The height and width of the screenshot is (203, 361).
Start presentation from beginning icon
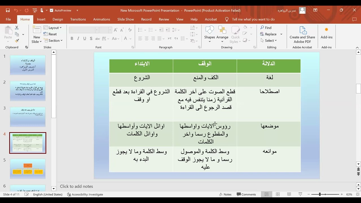coord(35,10)
